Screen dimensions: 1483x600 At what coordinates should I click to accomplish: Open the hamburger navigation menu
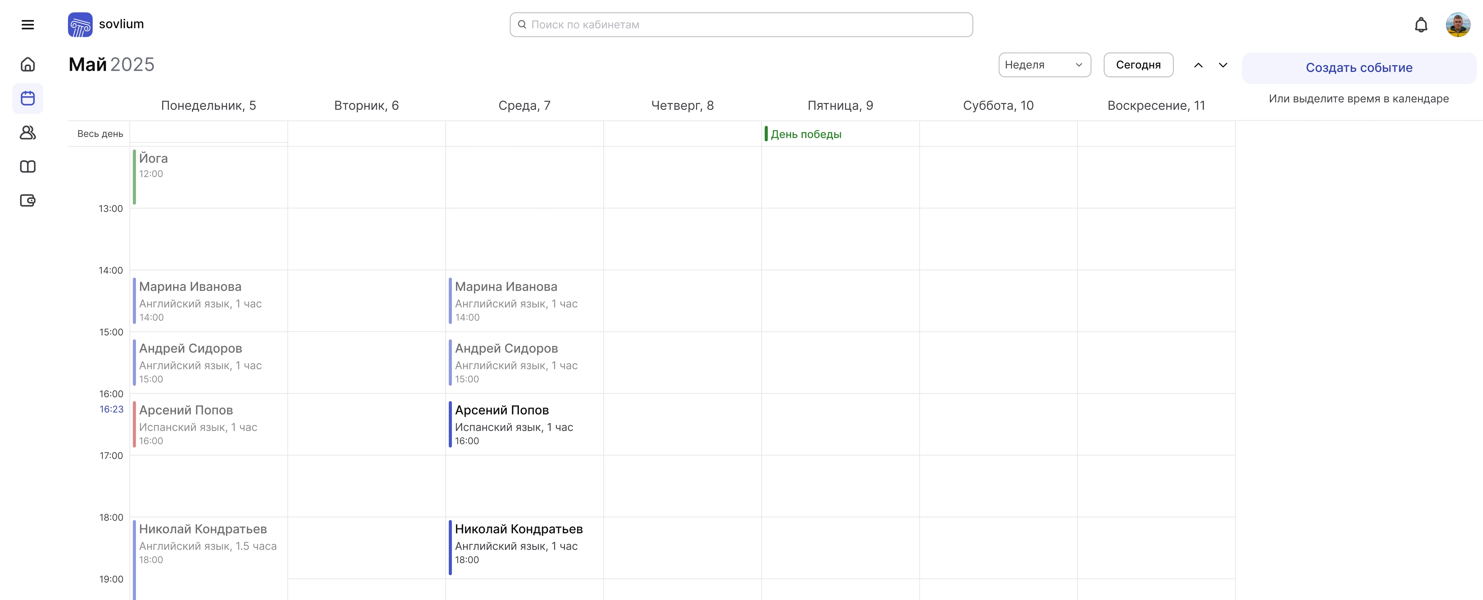[28, 24]
